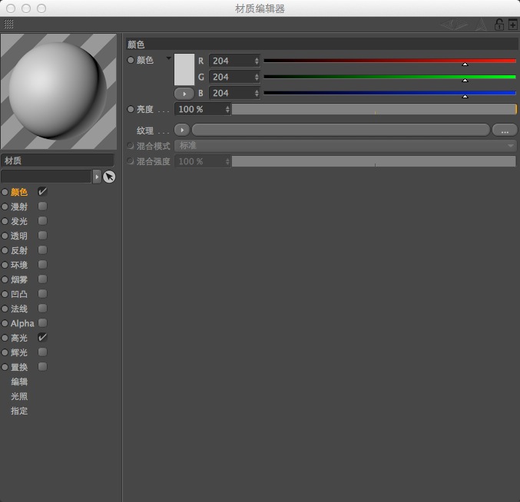Screen dimensions: 520x502
Task: Open the 指定 assignment page
Action: tap(19, 411)
